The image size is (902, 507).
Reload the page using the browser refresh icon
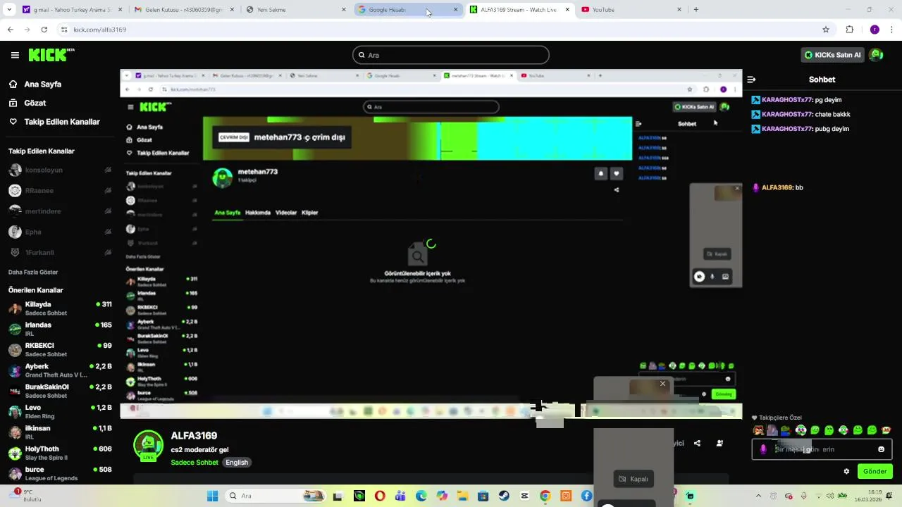(44, 30)
